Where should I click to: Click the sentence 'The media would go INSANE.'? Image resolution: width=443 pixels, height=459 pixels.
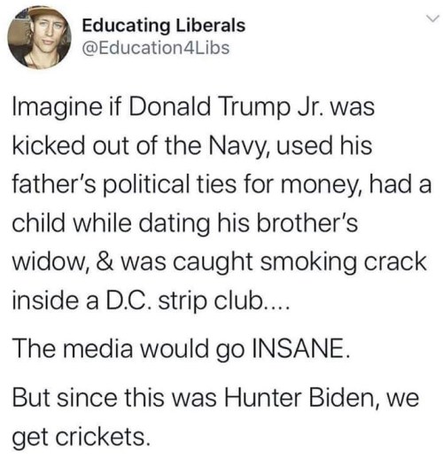pyautogui.click(x=181, y=347)
